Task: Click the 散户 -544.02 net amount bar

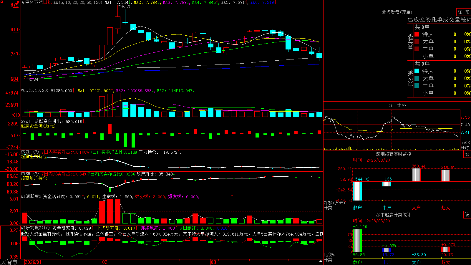Action: [x=357, y=191]
